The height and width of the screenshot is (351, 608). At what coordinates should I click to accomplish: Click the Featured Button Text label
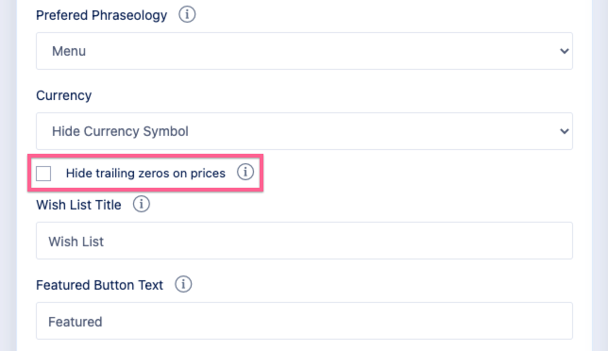[100, 285]
